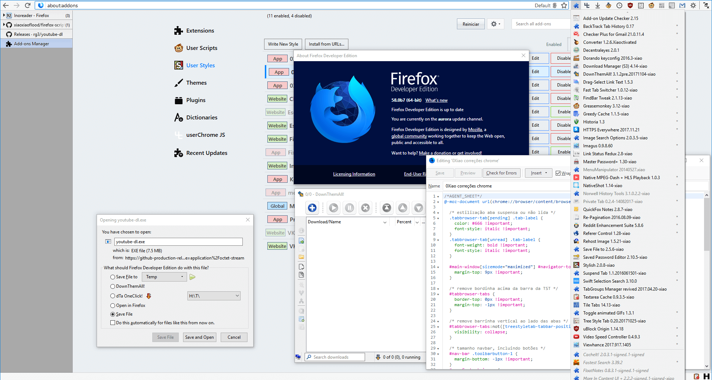Image resolution: width=712 pixels, height=380 pixels.
Task: Reload the page with refresh icon
Action: pos(27,5)
